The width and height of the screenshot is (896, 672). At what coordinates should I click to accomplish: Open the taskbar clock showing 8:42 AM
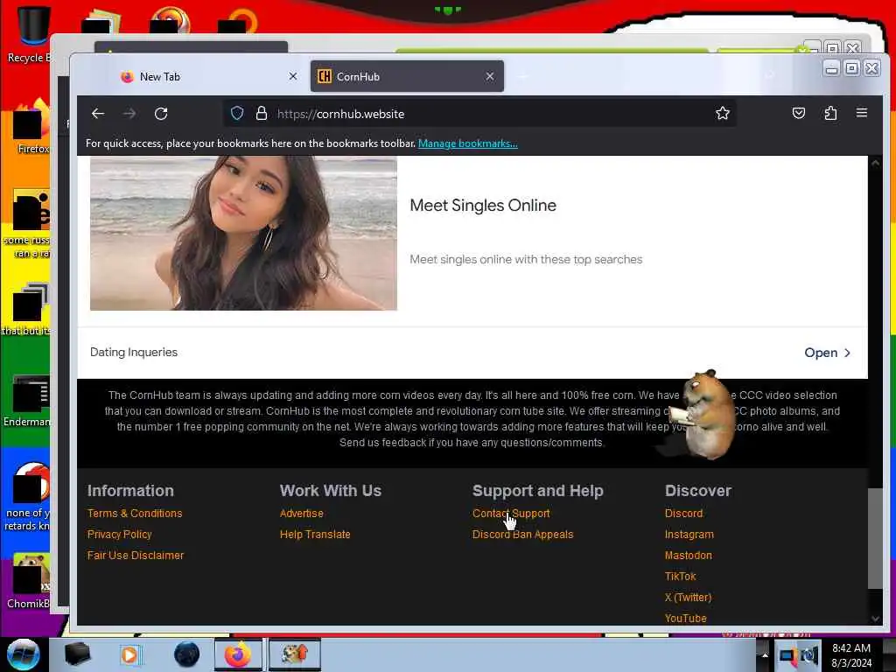(851, 654)
